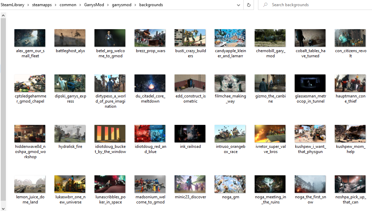Select dipski_garrys_express thumbnail
This screenshot has width=372, height=211.
[x=70, y=83]
